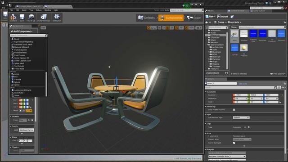The height and width of the screenshot is (162, 288).
Task: Toggle Can be Damaged checkbox
Action: (x=234, y=143)
